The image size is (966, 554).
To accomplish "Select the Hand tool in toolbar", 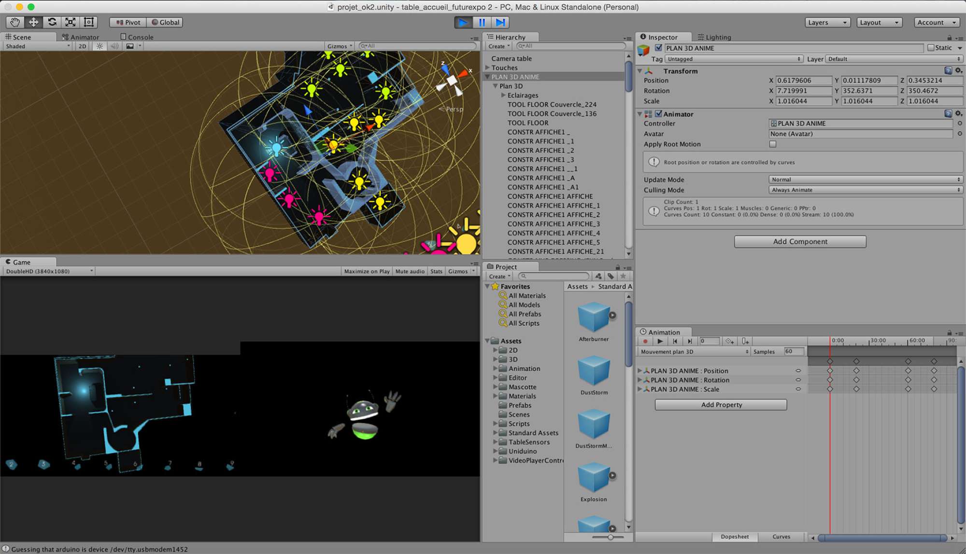I will coord(15,22).
